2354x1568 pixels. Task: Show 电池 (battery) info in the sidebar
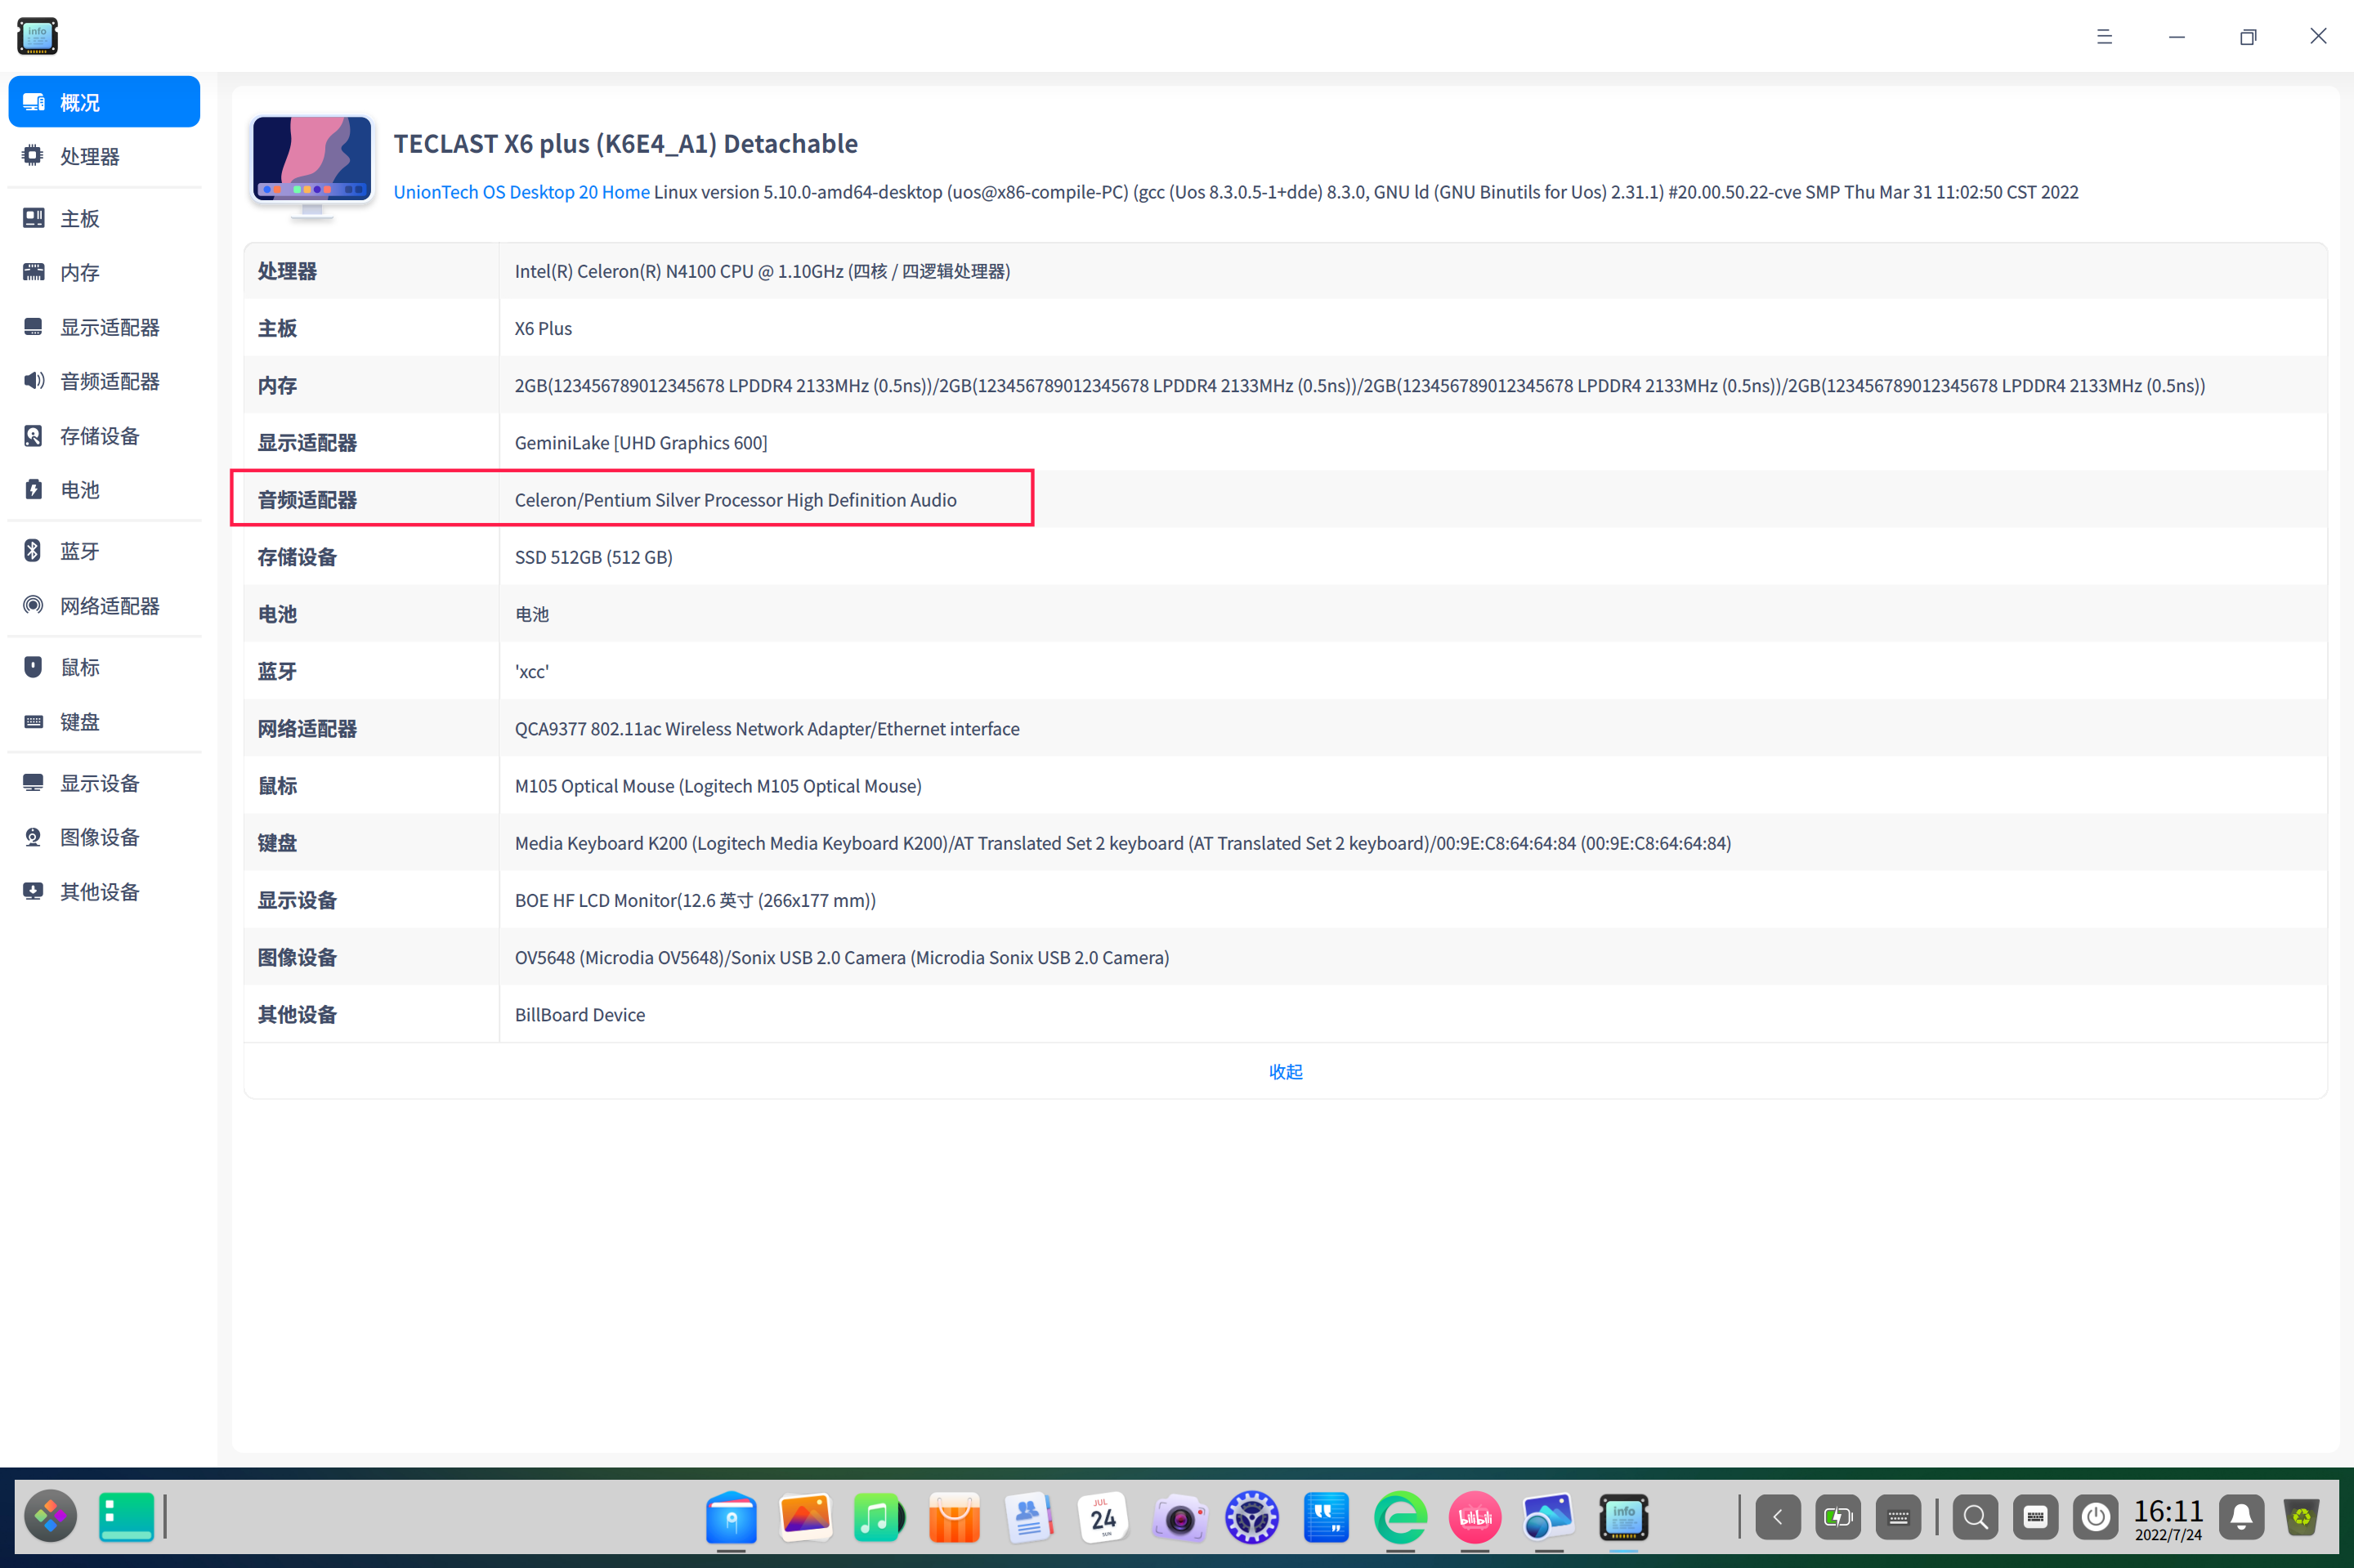coord(79,490)
